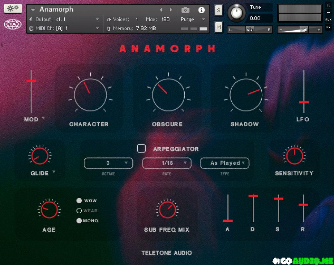Click the MOD slider handle

coord(31,80)
